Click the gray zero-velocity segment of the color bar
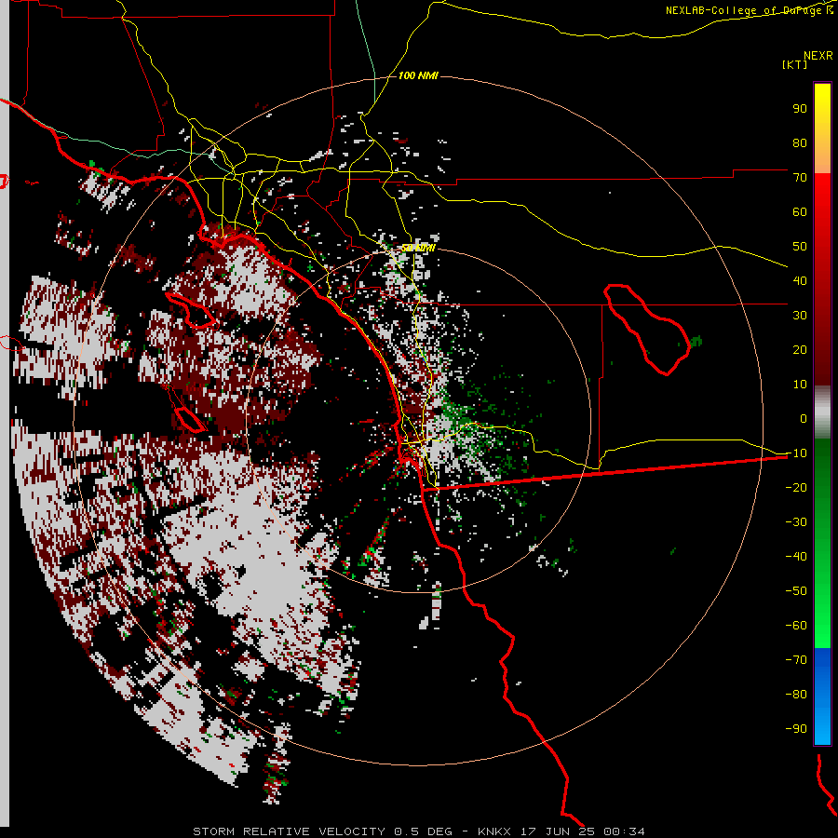This screenshot has height=838, width=838. (822, 412)
